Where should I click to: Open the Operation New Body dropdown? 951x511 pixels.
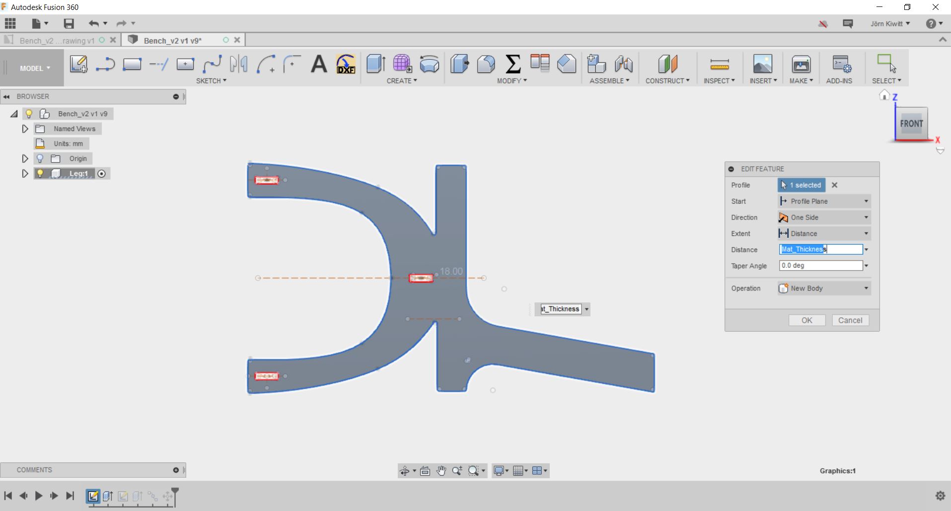pyautogui.click(x=824, y=289)
